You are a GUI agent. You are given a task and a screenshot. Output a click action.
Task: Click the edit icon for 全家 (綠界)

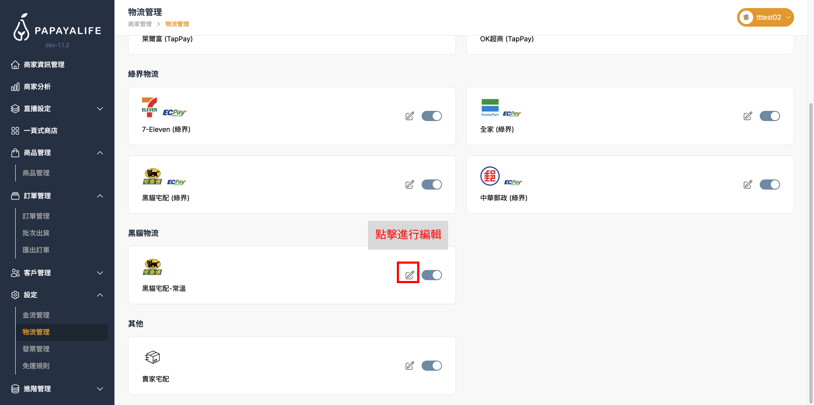point(747,116)
